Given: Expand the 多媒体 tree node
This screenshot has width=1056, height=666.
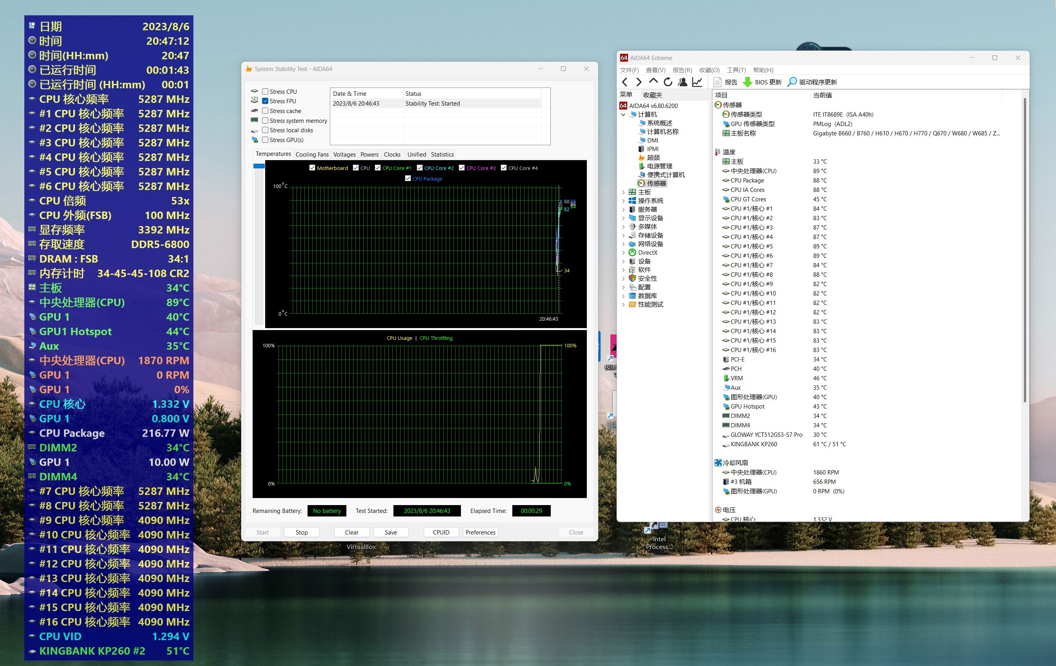Looking at the screenshot, I should (x=623, y=227).
